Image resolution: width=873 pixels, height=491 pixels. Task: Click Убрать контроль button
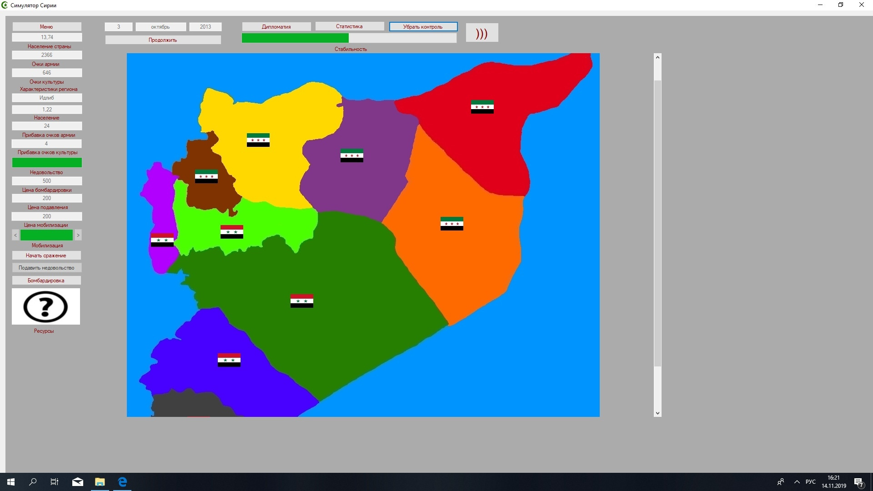coord(423,27)
